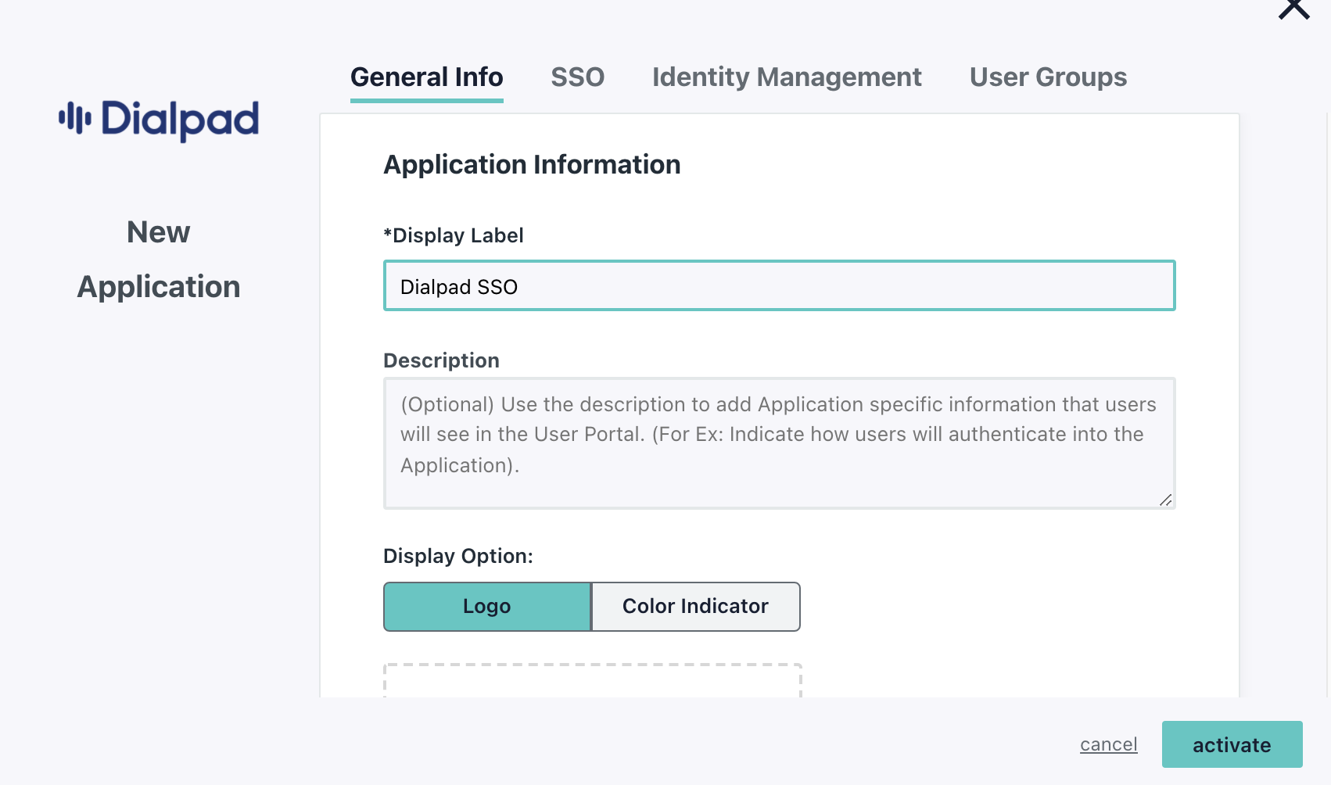Click the dashed logo upload area
Screen dimensions: 1331x785
593,680
